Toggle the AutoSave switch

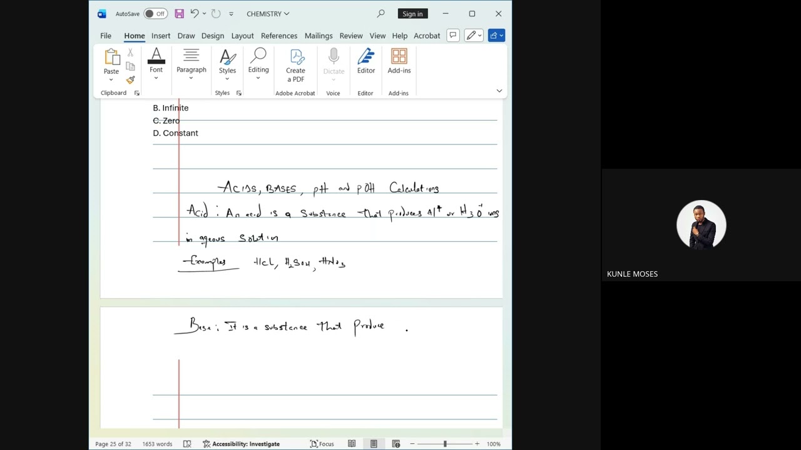coord(155,14)
